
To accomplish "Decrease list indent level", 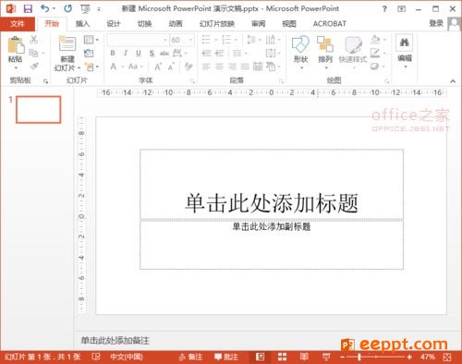I will tap(206, 53).
